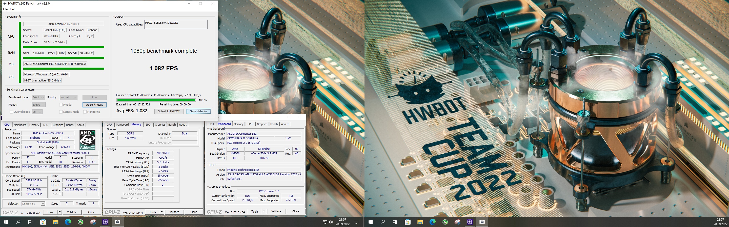Open notification center on left taskbar
This screenshot has width=729, height=227.
tap(356, 222)
